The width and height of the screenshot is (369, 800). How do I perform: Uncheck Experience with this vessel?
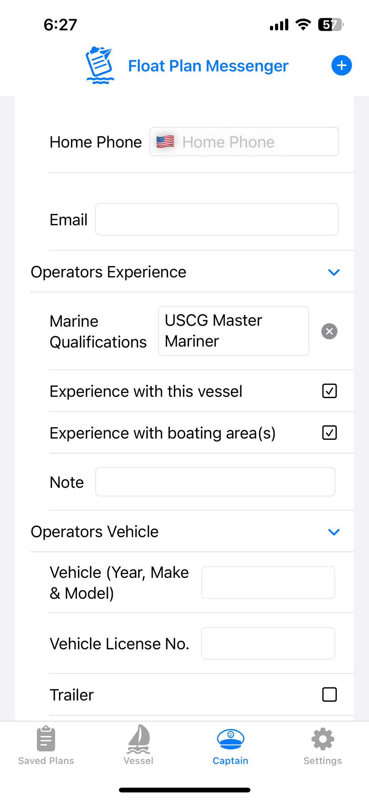pyautogui.click(x=329, y=391)
